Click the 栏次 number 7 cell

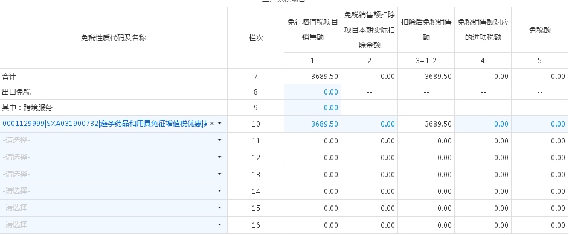tap(255, 77)
